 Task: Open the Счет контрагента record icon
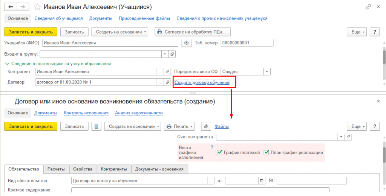tap(348, 136)
